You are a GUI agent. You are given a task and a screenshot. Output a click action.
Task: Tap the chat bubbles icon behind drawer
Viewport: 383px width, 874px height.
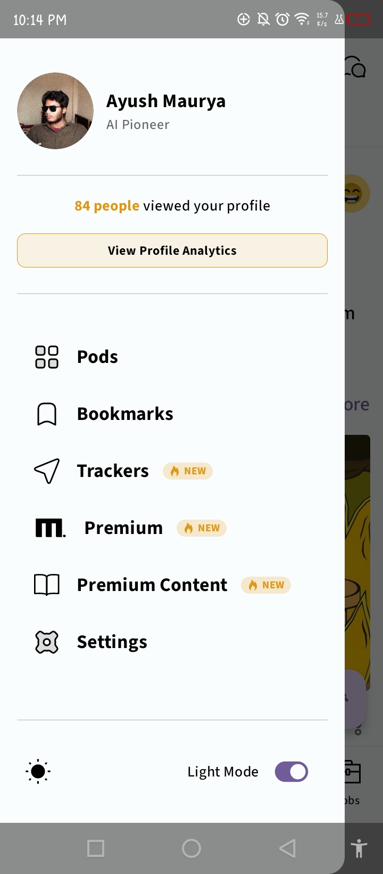click(x=355, y=67)
